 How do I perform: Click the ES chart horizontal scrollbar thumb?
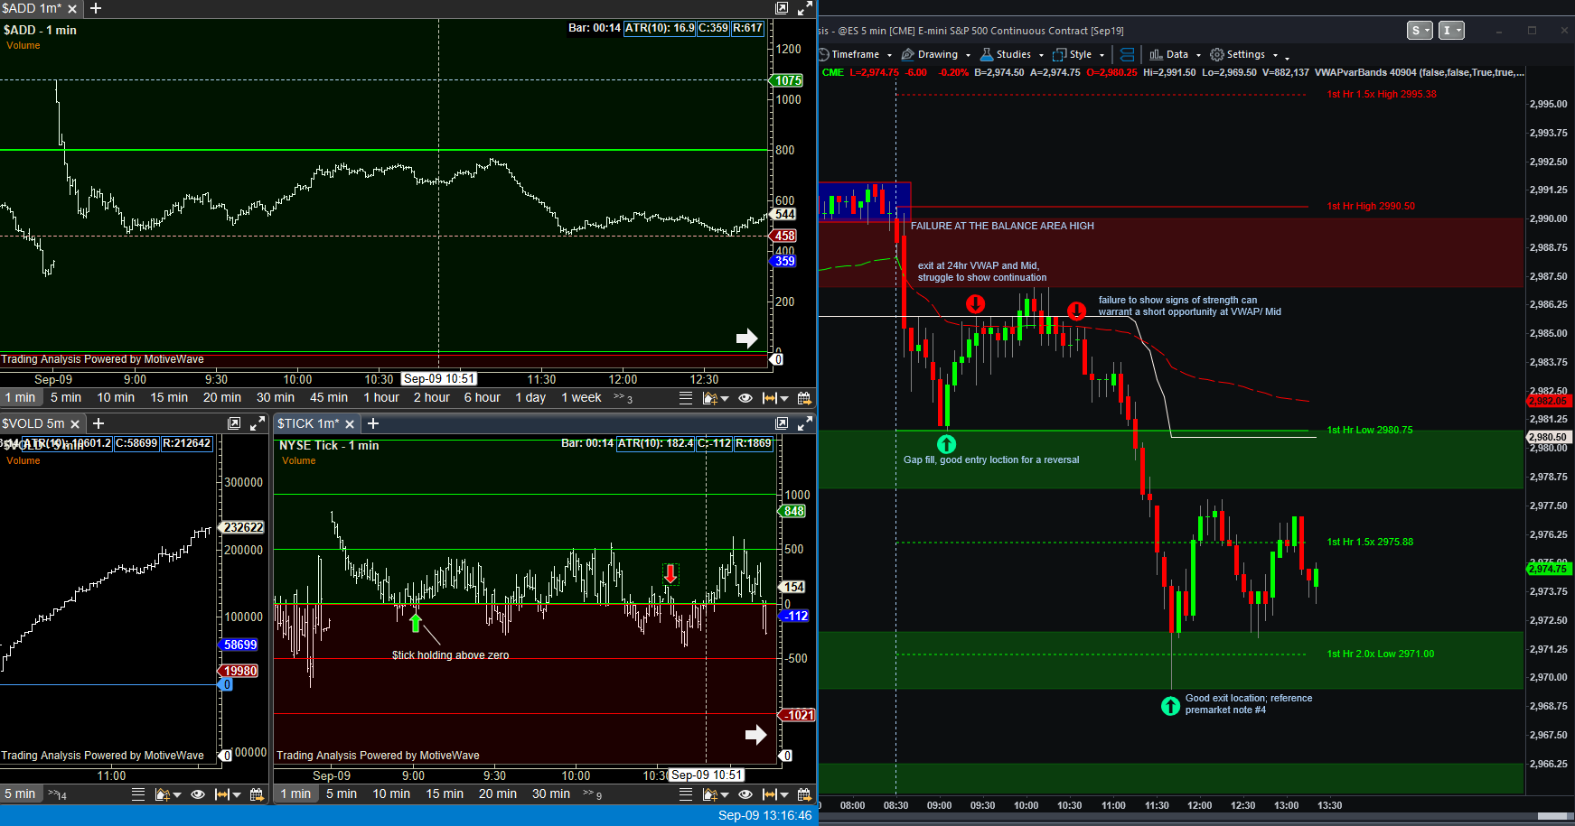tap(1553, 816)
